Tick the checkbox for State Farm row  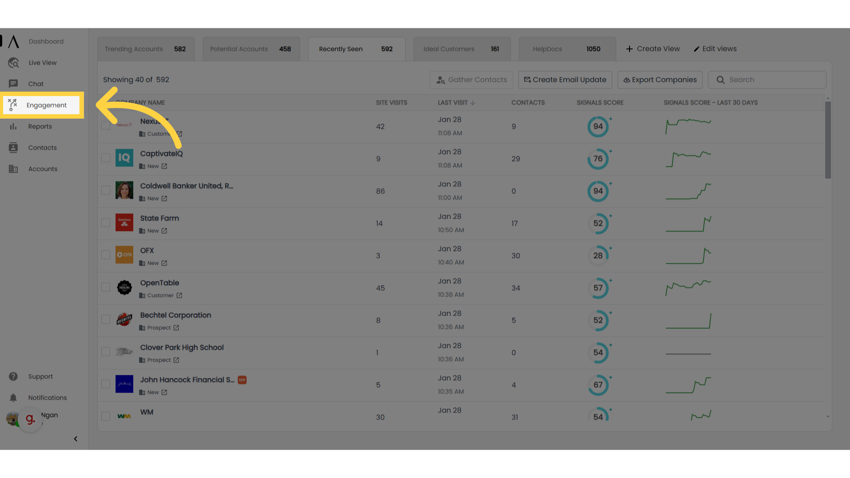(106, 223)
